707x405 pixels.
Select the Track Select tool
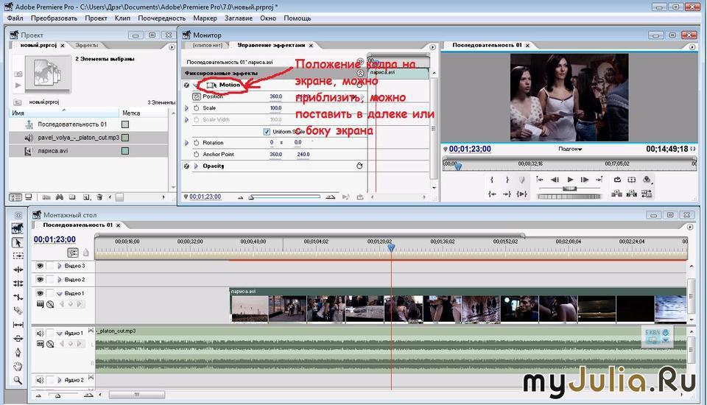[18, 256]
